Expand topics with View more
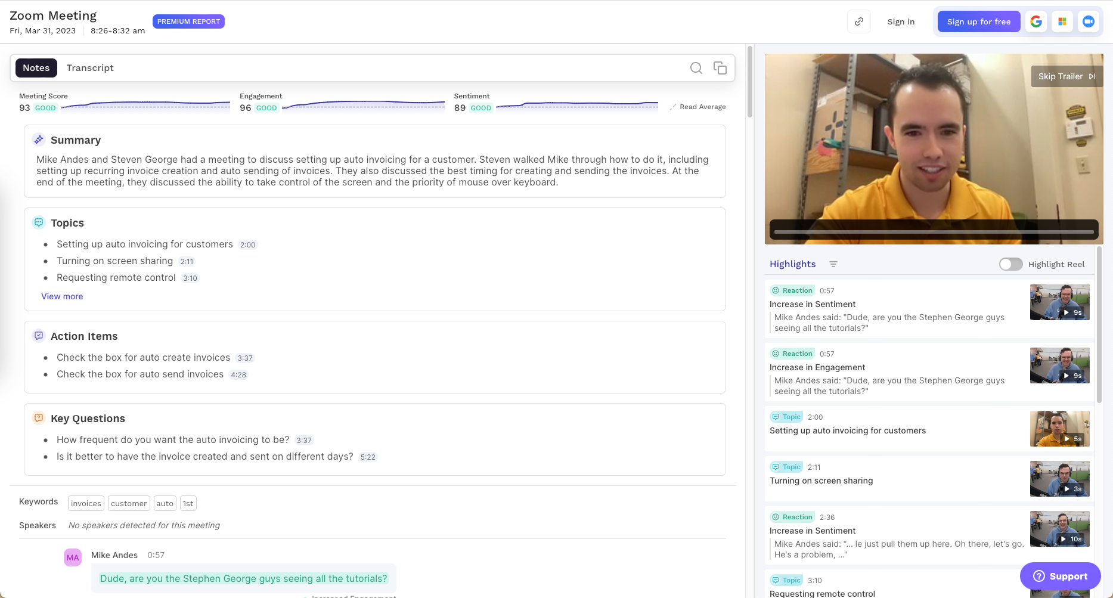The height and width of the screenshot is (598, 1113). pyautogui.click(x=62, y=296)
